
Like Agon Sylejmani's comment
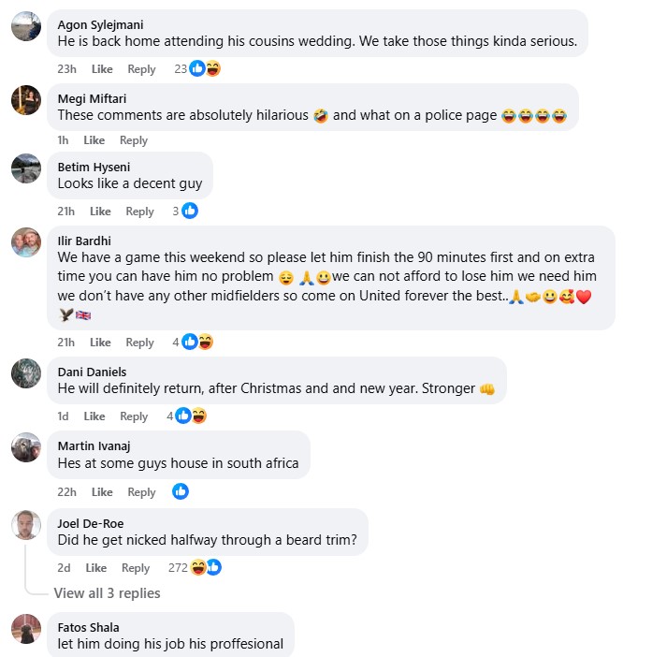pos(102,69)
